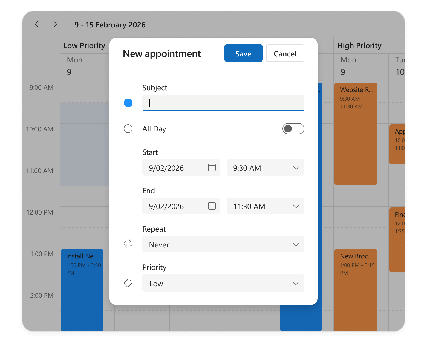
Task: Go to previous week arrow
Action: tap(37, 24)
